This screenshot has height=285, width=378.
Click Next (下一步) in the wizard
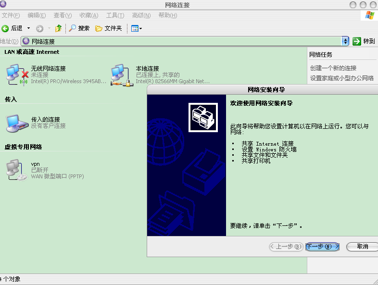[x=322, y=247]
